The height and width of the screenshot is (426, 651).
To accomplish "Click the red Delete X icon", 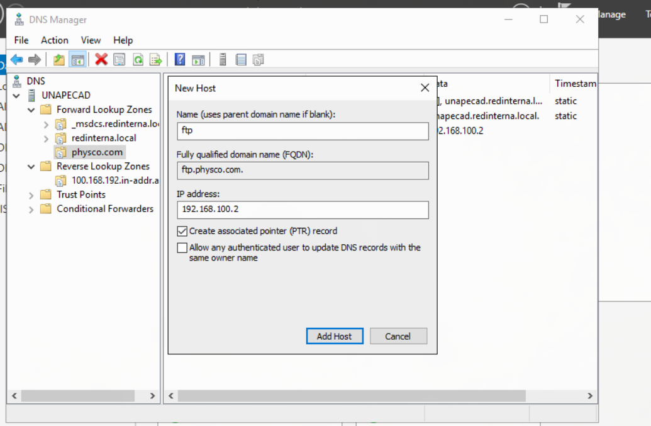I will tap(101, 59).
